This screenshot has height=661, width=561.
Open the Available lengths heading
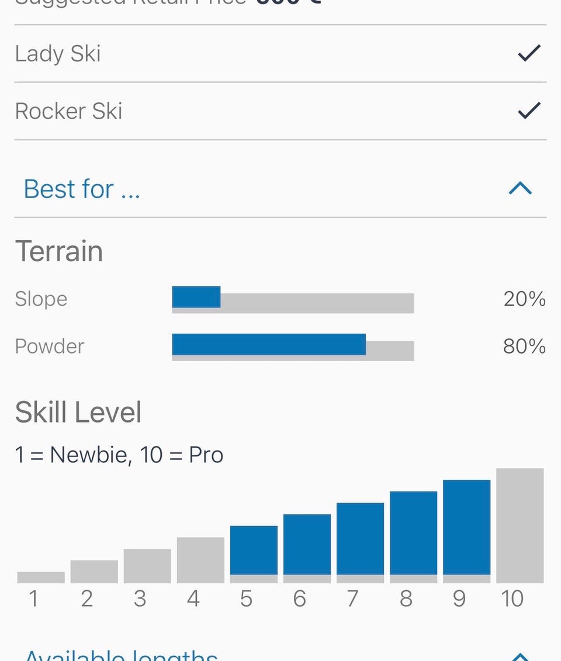coord(122,655)
